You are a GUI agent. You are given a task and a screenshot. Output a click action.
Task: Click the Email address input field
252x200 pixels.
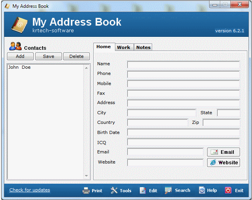[x=165, y=152]
